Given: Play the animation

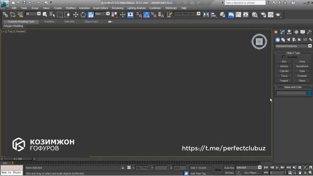Looking at the screenshot, I should pyautogui.click(x=277, y=167).
